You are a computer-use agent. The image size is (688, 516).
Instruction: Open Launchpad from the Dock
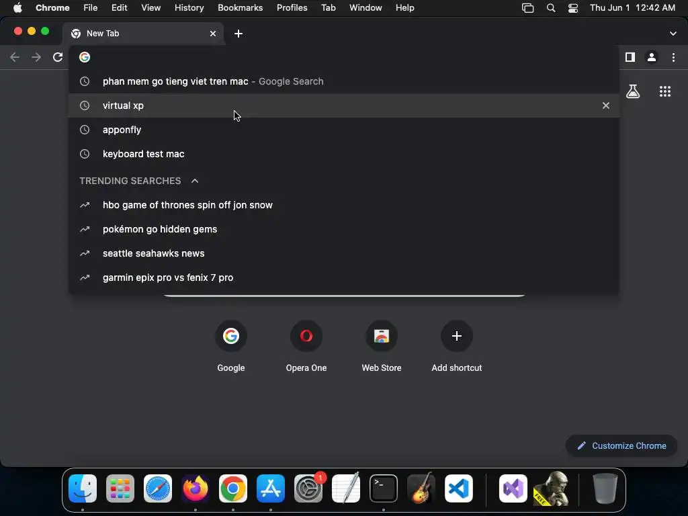point(120,488)
